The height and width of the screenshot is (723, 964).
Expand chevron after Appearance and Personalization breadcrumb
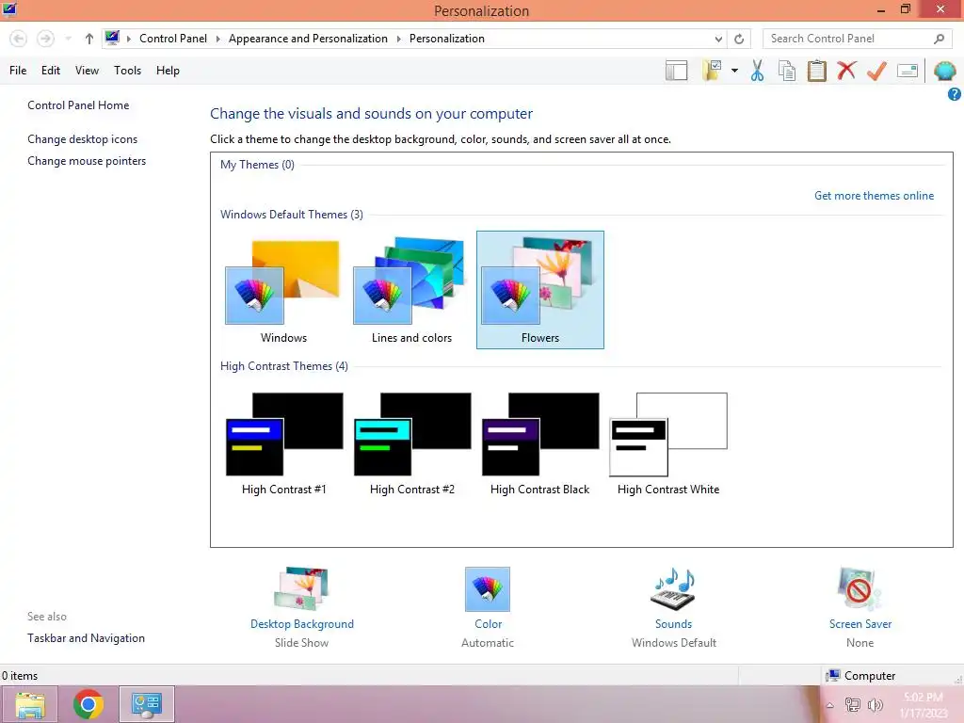point(398,39)
